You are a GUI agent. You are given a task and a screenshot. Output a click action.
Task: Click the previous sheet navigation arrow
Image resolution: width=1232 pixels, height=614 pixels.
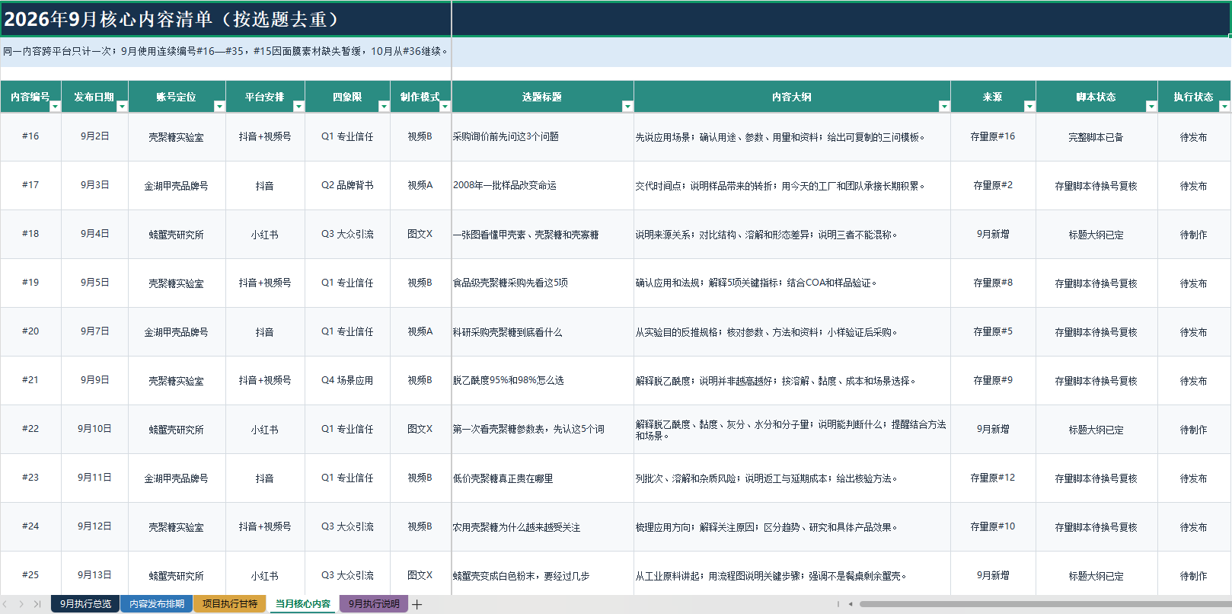click(x=6, y=604)
